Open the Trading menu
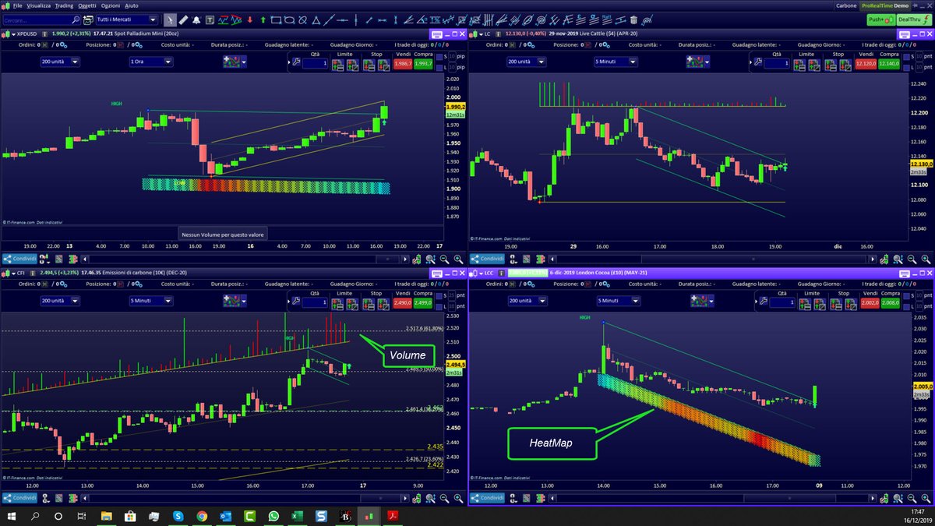This screenshot has width=935, height=526. [x=64, y=5]
